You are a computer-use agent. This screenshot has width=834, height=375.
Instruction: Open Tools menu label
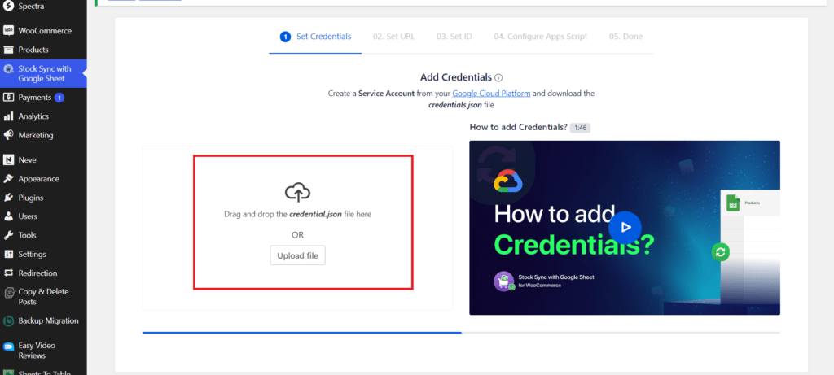coord(27,235)
